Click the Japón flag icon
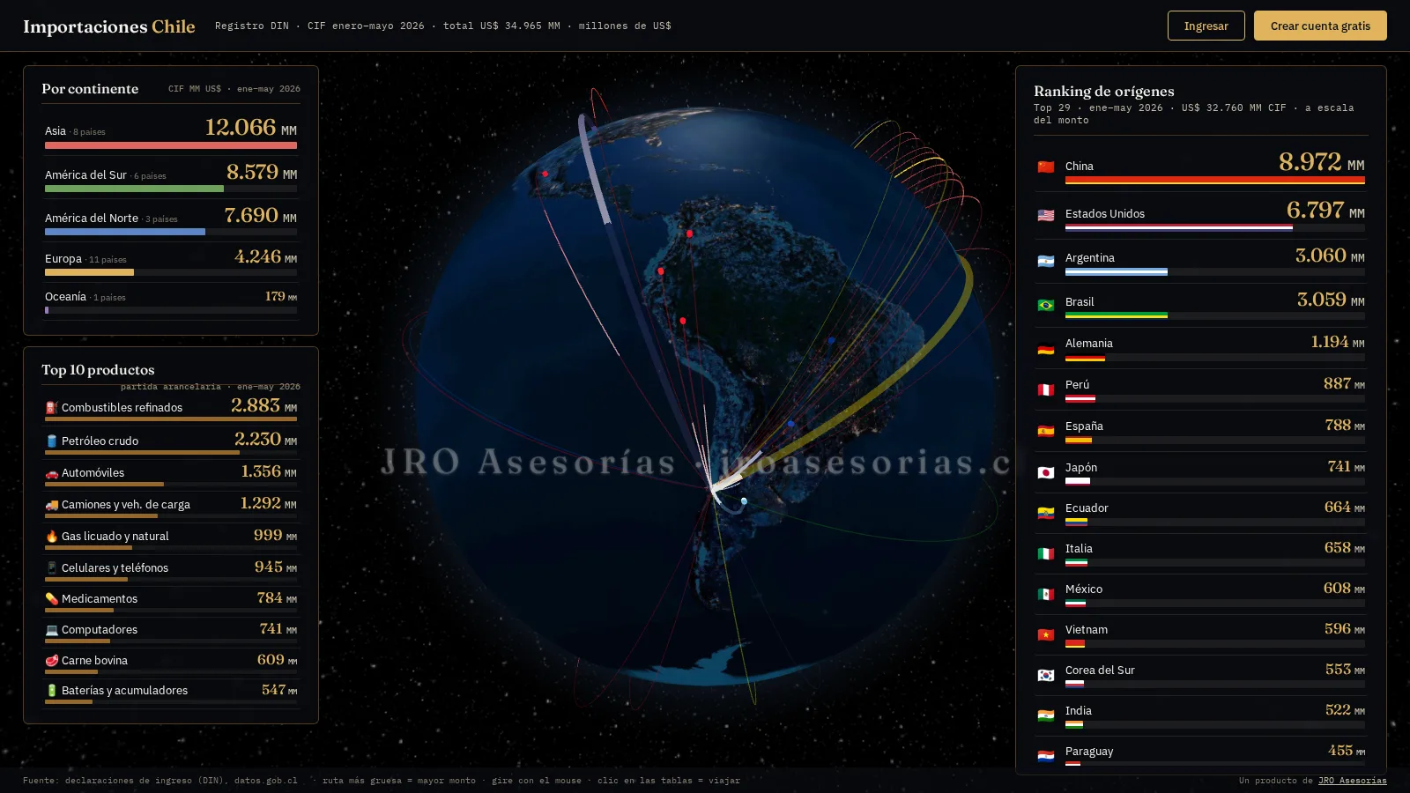This screenshot has width=1410, height=793. click(x=1046, y=472)
